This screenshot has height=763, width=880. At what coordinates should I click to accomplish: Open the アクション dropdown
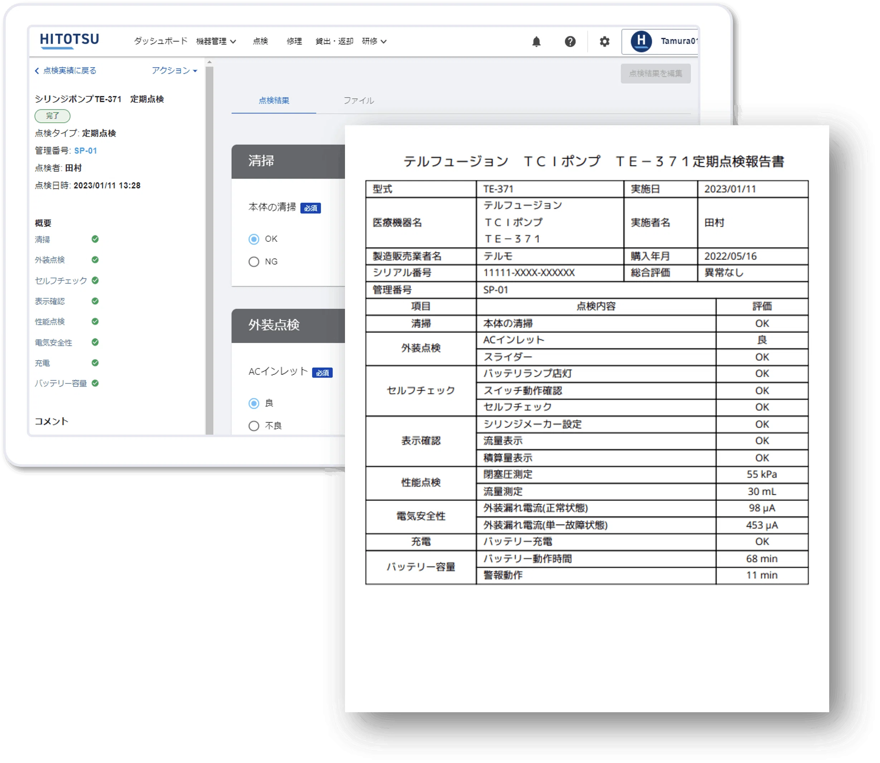pyautogui.click(x=175, y=70)
